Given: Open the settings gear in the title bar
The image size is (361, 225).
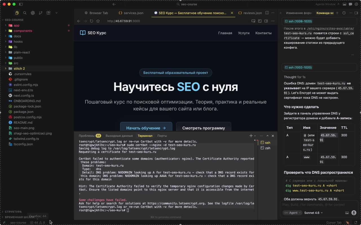Looking at the screenshot, I should 356,4.
